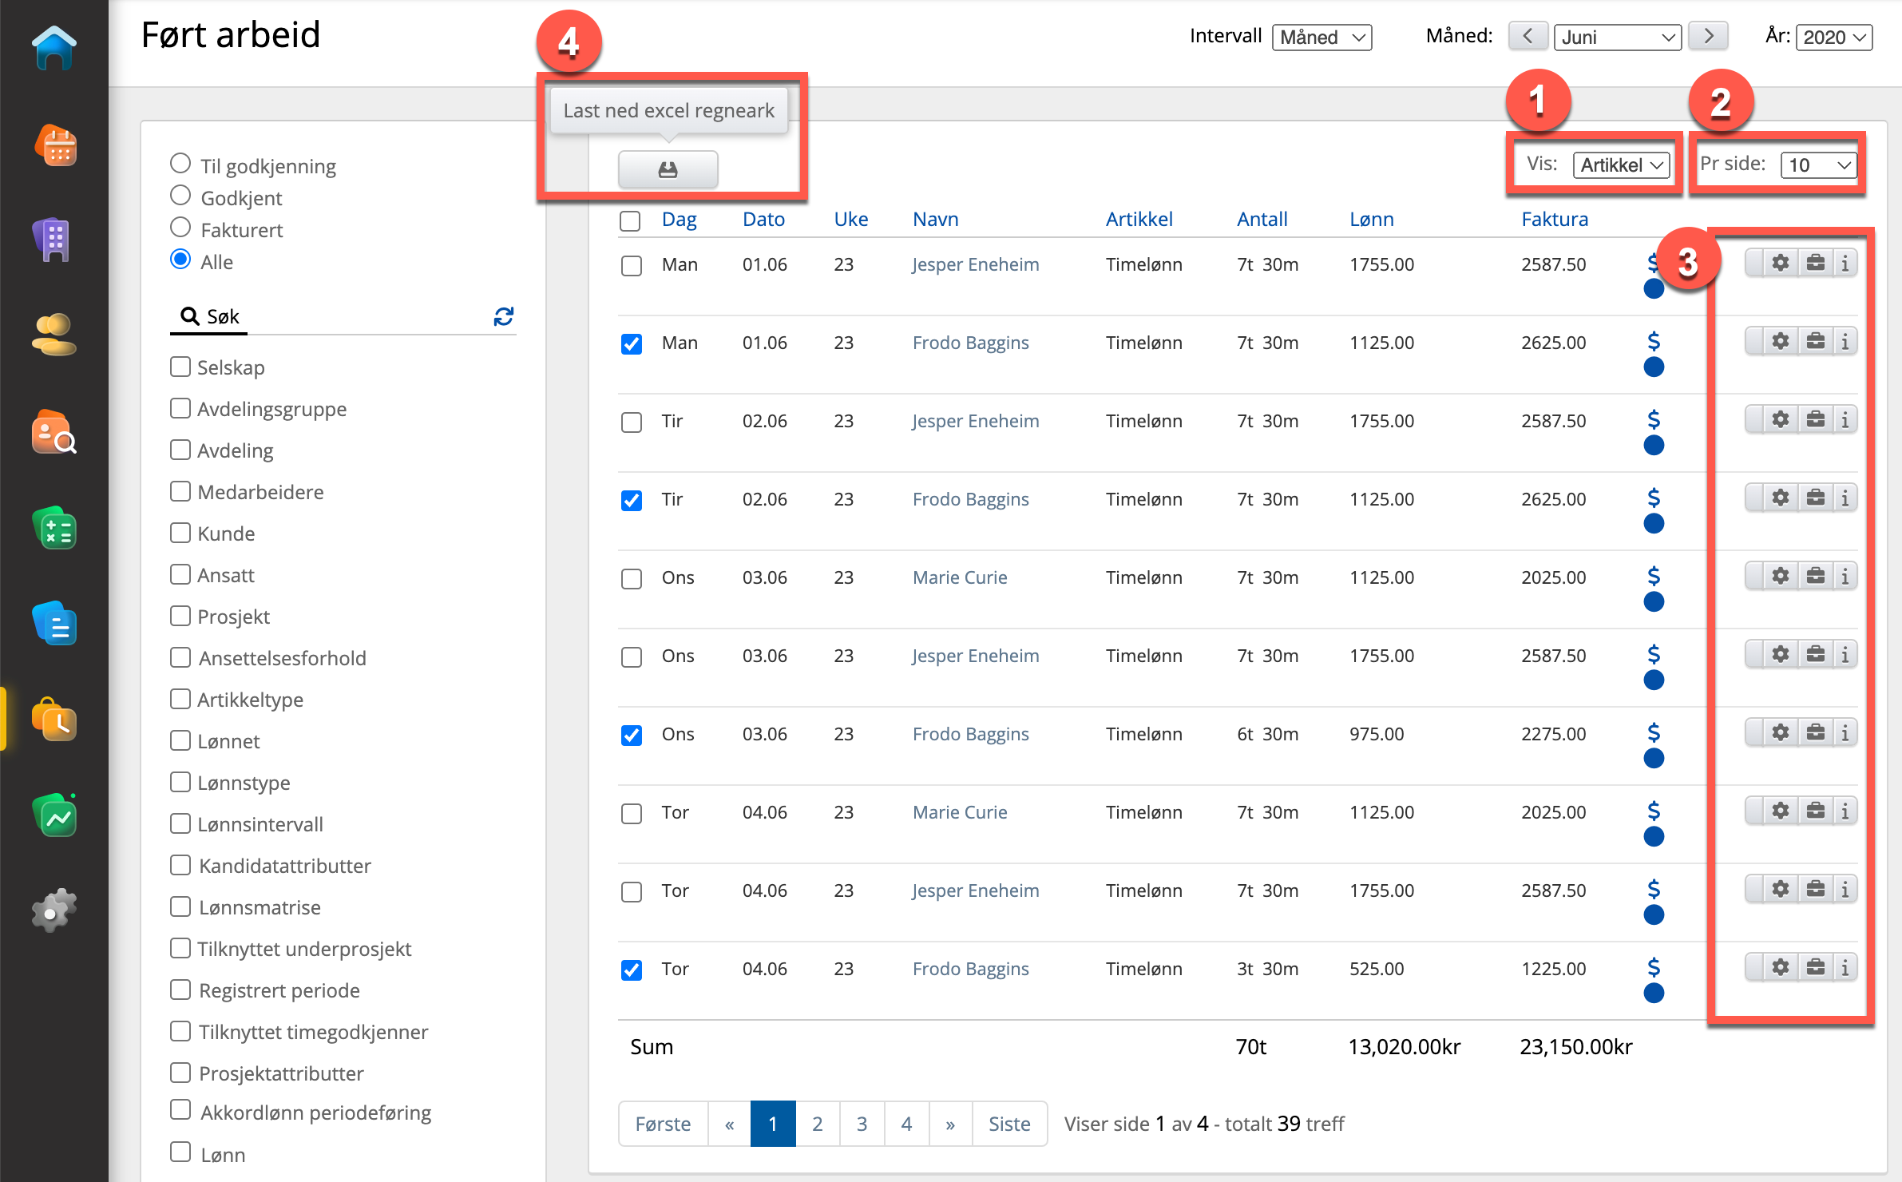This screenshot has height=1182, width=1902.
Task: Click briefcase icon on Marie Curie 03.06 row
Action: (x=1815, y=576)
